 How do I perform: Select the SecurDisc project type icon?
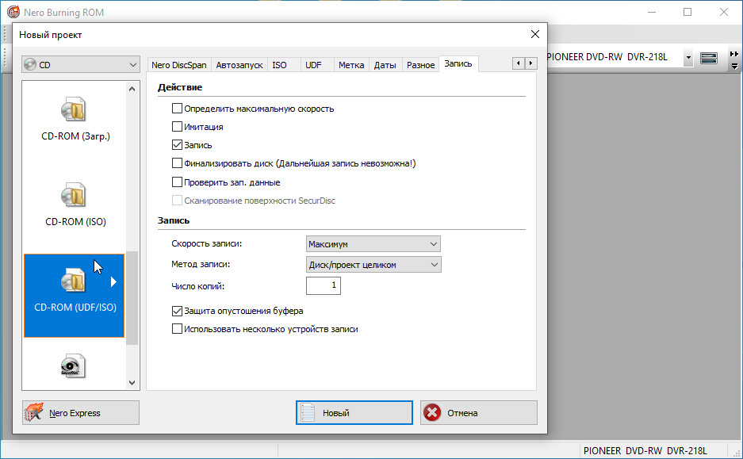point(73,365)
